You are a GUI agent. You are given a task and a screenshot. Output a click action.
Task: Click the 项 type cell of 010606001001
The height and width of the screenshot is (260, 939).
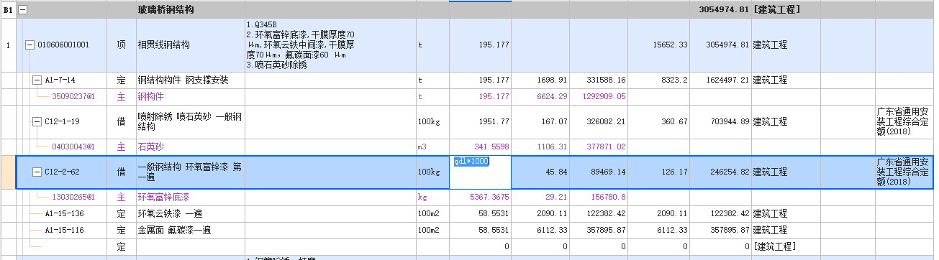tap(121, 45)
